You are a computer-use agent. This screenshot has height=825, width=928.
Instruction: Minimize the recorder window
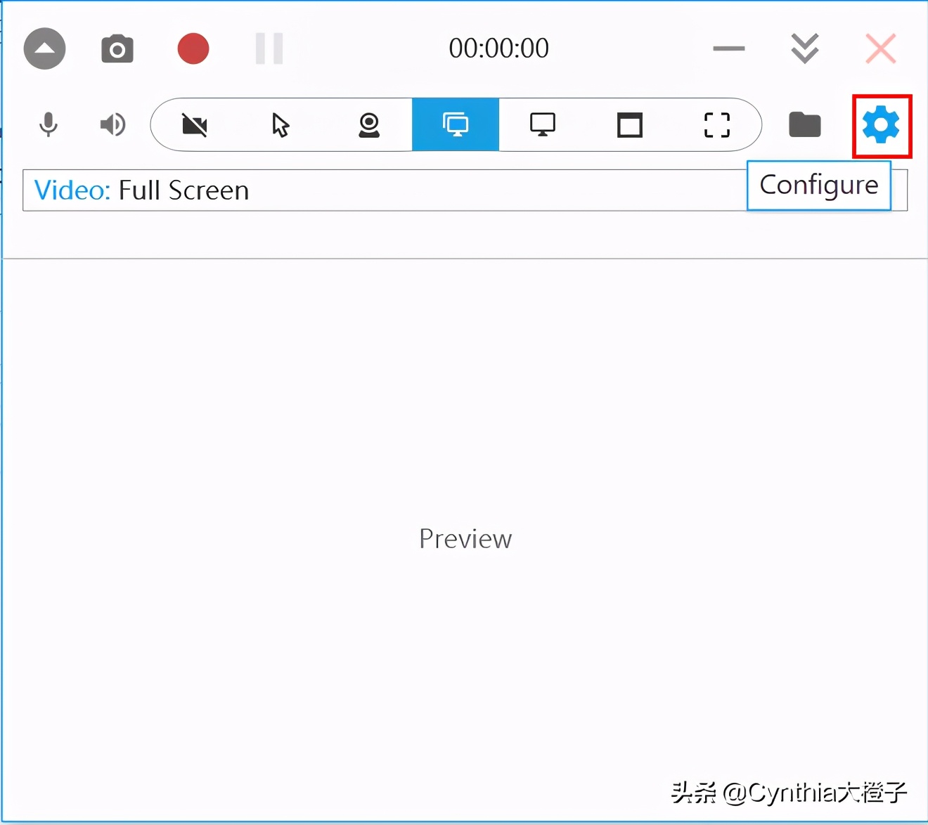click(728, 48)
